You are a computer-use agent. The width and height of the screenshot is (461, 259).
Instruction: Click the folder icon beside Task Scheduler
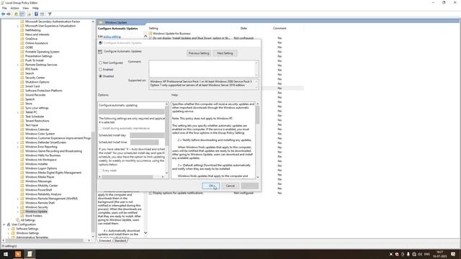point(22,117)
